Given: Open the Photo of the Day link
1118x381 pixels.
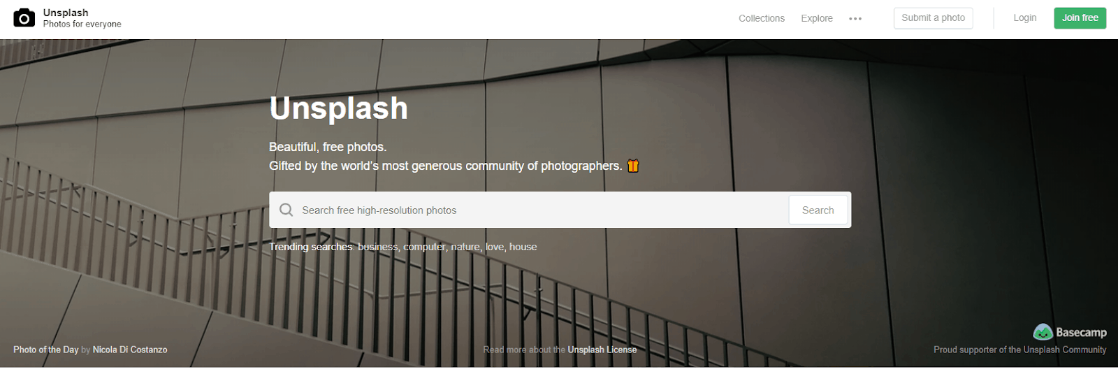Looking at the screenshot, I should [x=46, y=350].
